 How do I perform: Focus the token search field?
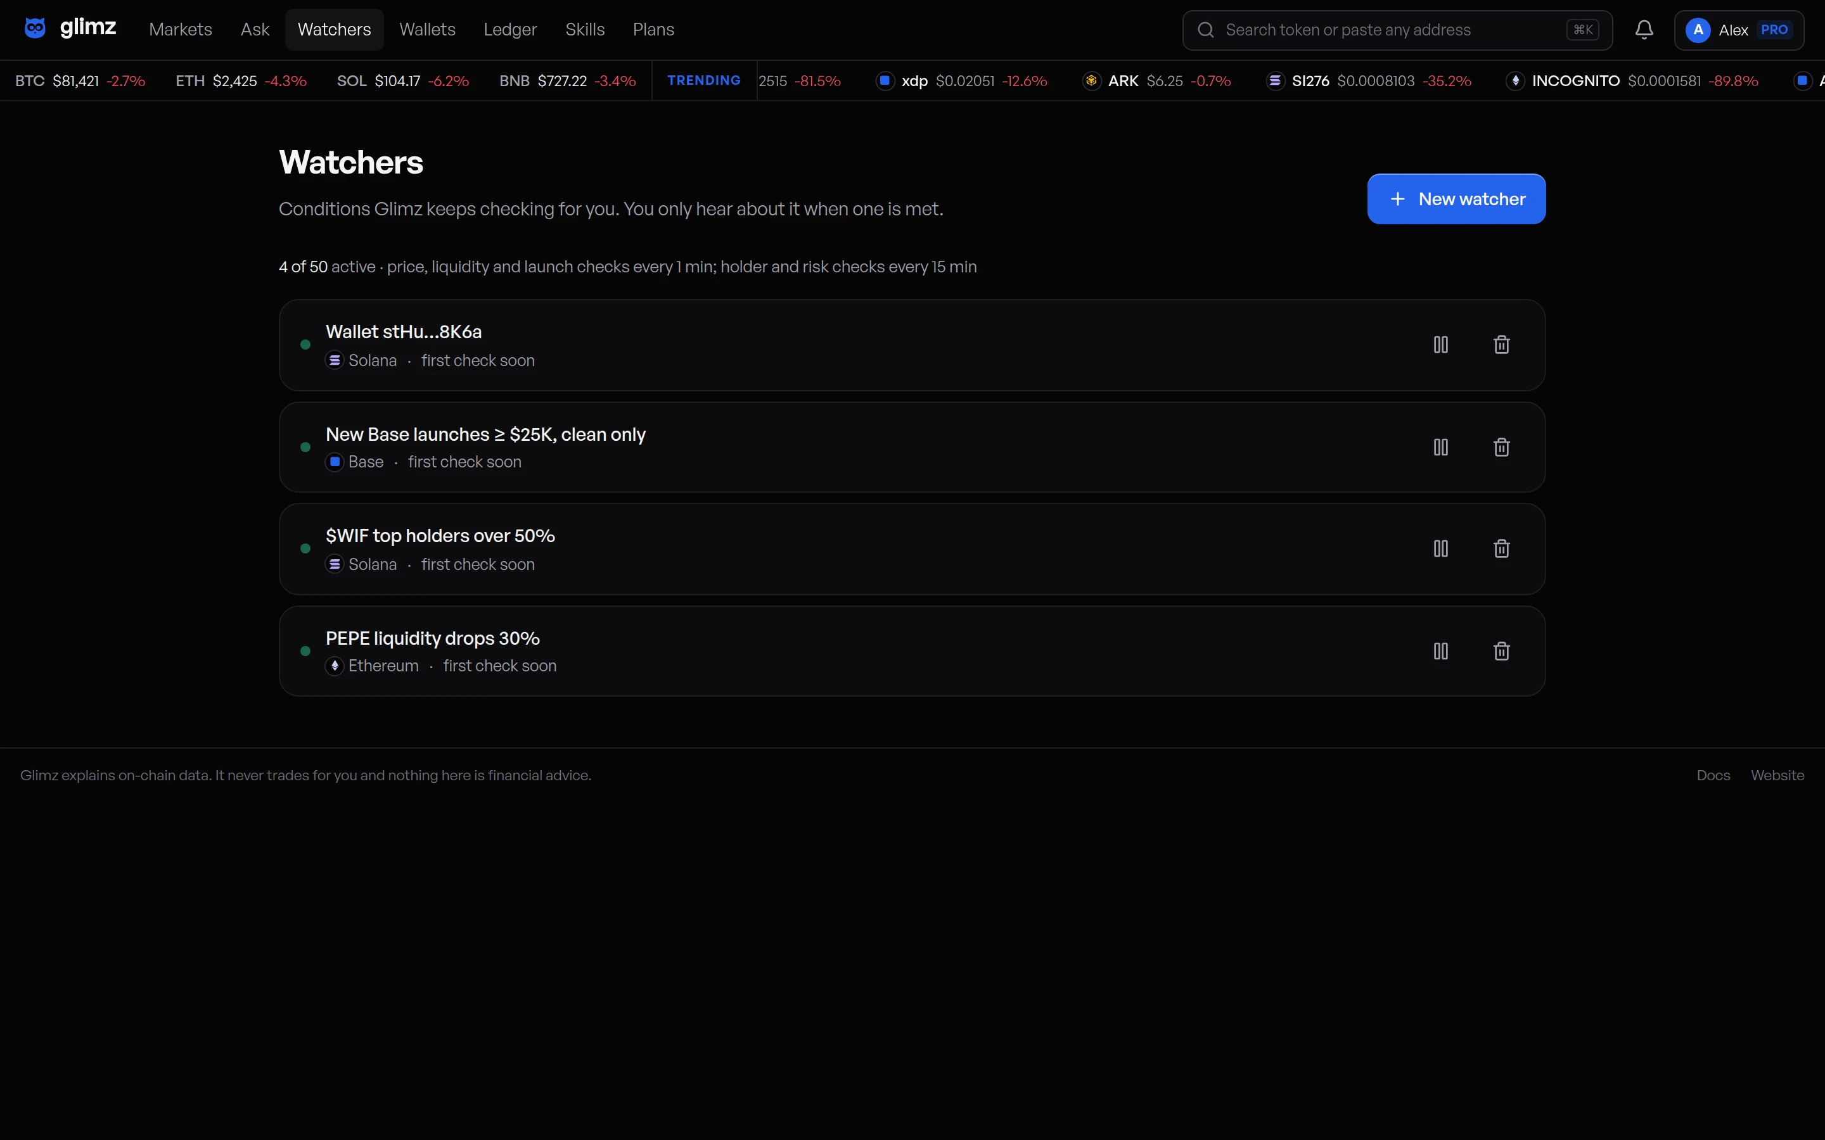1397,30
